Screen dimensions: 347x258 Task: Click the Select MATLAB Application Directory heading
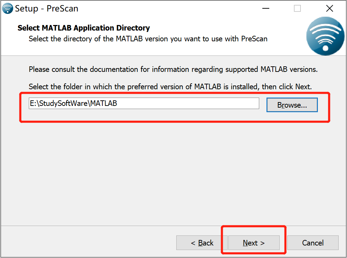click(x=84, y=28)
